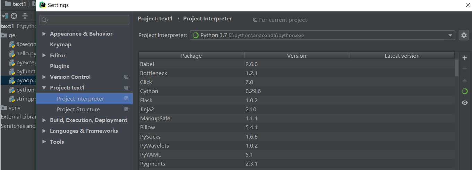Expand the Tools settings section

coord(44,142)
